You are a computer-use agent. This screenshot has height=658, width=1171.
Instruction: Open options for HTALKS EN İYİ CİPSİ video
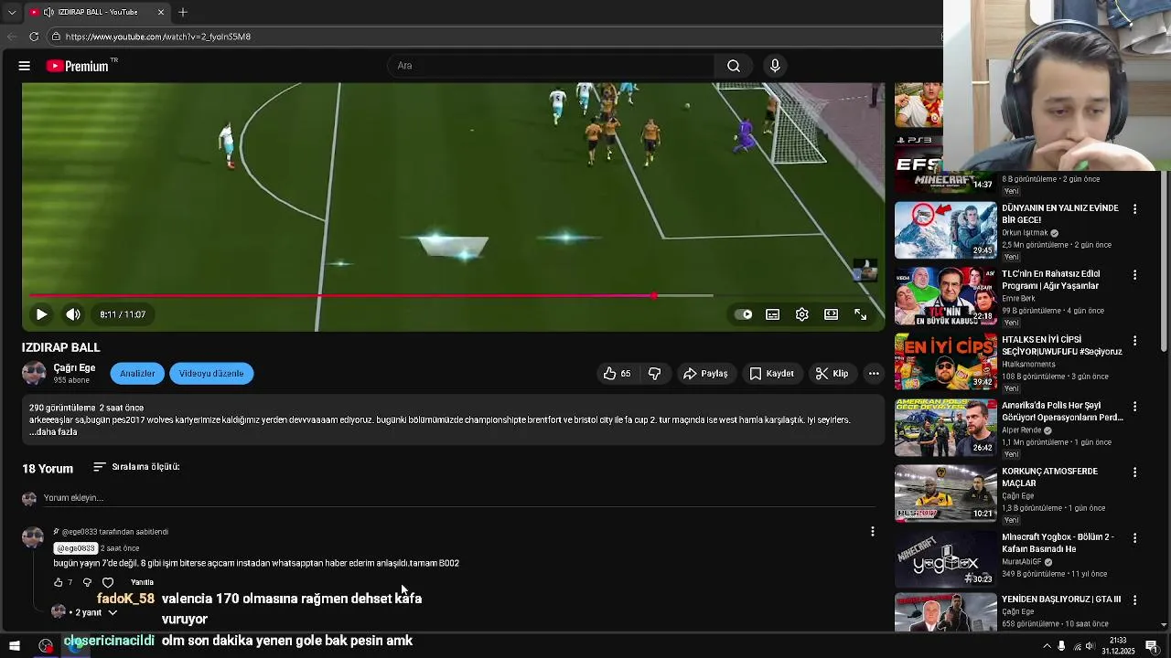click(x=1134, y=341)
